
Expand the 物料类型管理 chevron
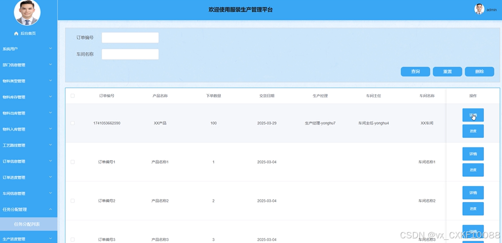[51, 80]
